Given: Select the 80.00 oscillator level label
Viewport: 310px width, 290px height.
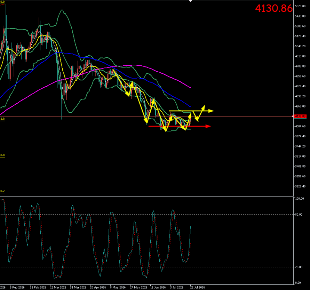Looking at the screenshot, I should pyautogui.click(x=299, y=214).
